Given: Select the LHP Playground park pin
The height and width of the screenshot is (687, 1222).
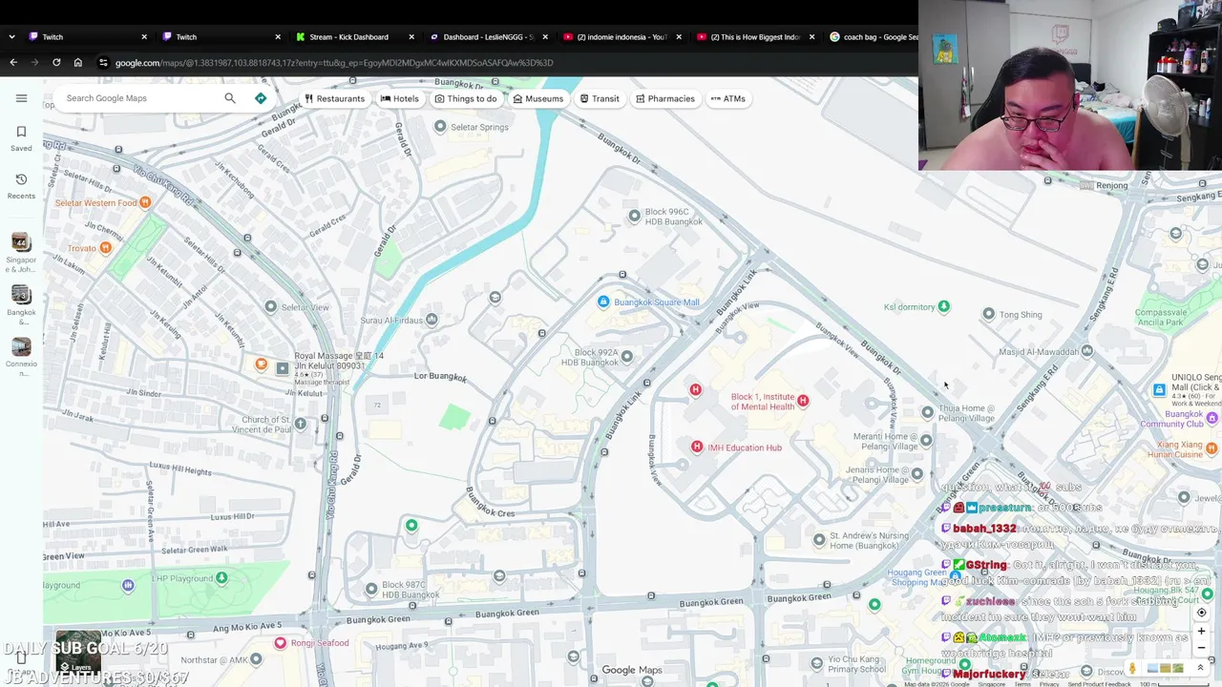Looking at the screenshot, I should tap(221, 578).
